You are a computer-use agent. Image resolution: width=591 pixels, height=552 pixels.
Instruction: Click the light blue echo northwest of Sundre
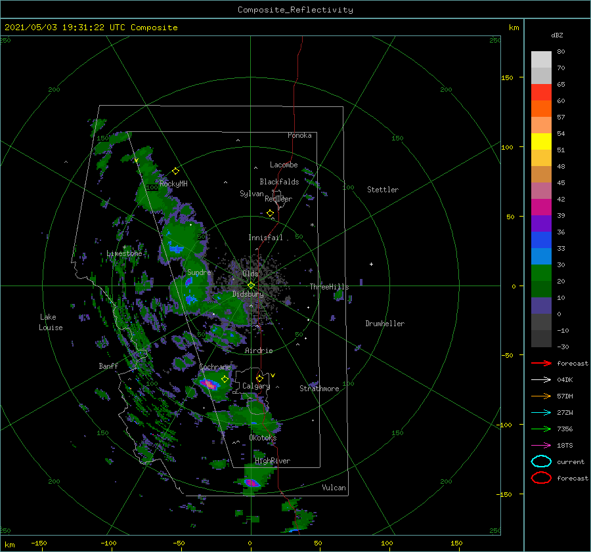175,248
